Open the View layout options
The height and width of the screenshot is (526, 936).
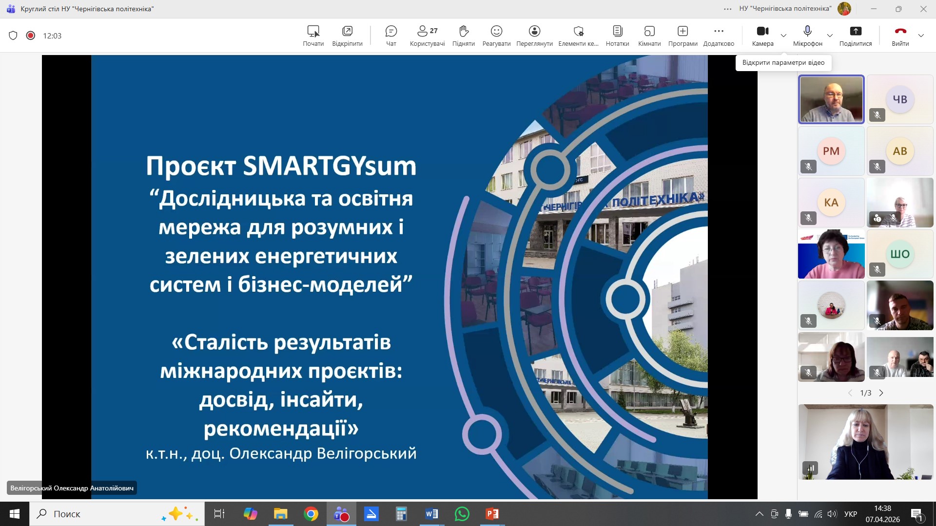[x=534, y=36]
